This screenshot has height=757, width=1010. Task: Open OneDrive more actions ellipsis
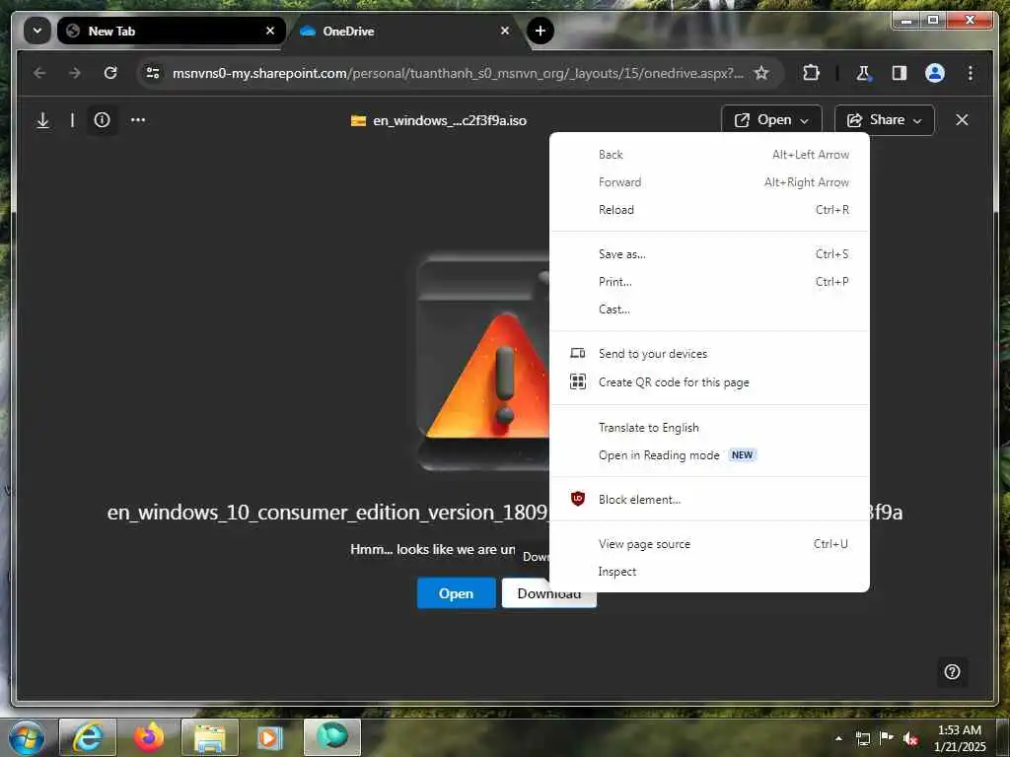pos(138,120)
